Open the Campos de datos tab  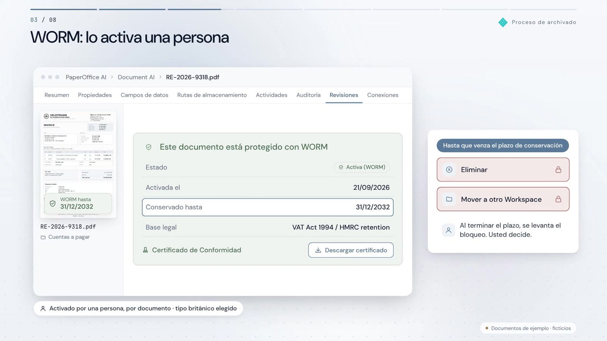point(145,95)
